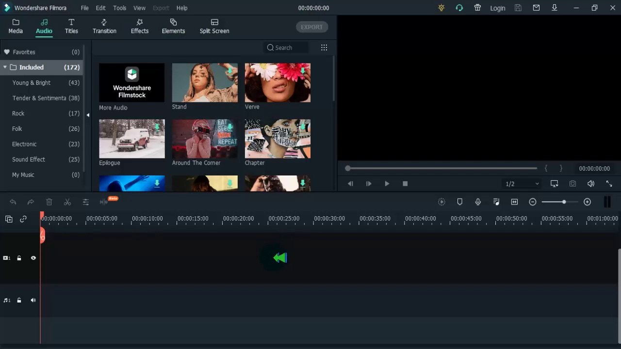The image size is (621, 349).
Task: Click the save project icon
Action: (x=518, y=8)
